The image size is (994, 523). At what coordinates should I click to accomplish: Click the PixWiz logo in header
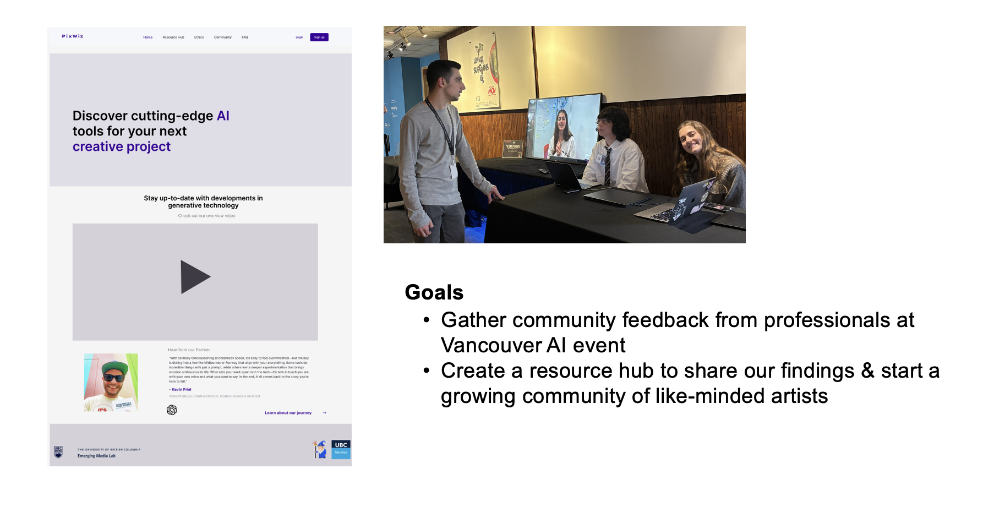73,36
